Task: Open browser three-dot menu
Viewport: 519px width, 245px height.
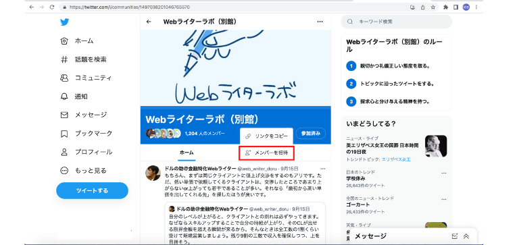Action: click(476, 7)
